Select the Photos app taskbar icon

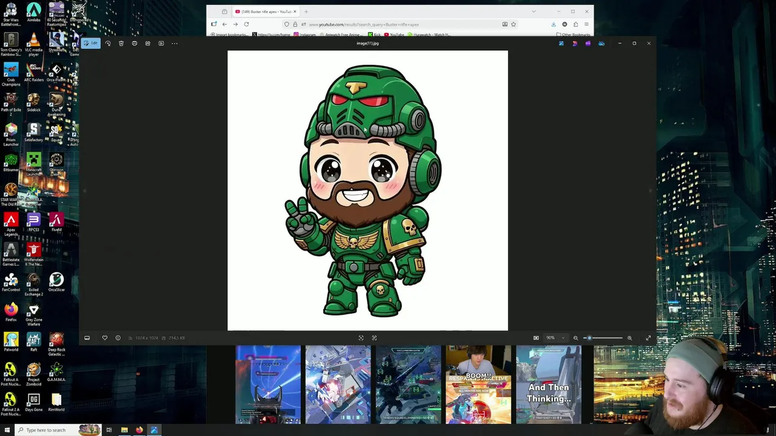coord(153,430)
